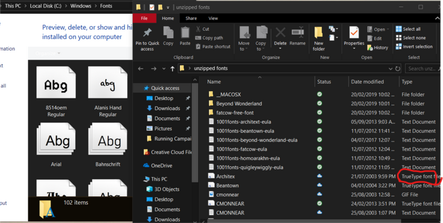Select Quick access in navigation pane

pos(162,88)
